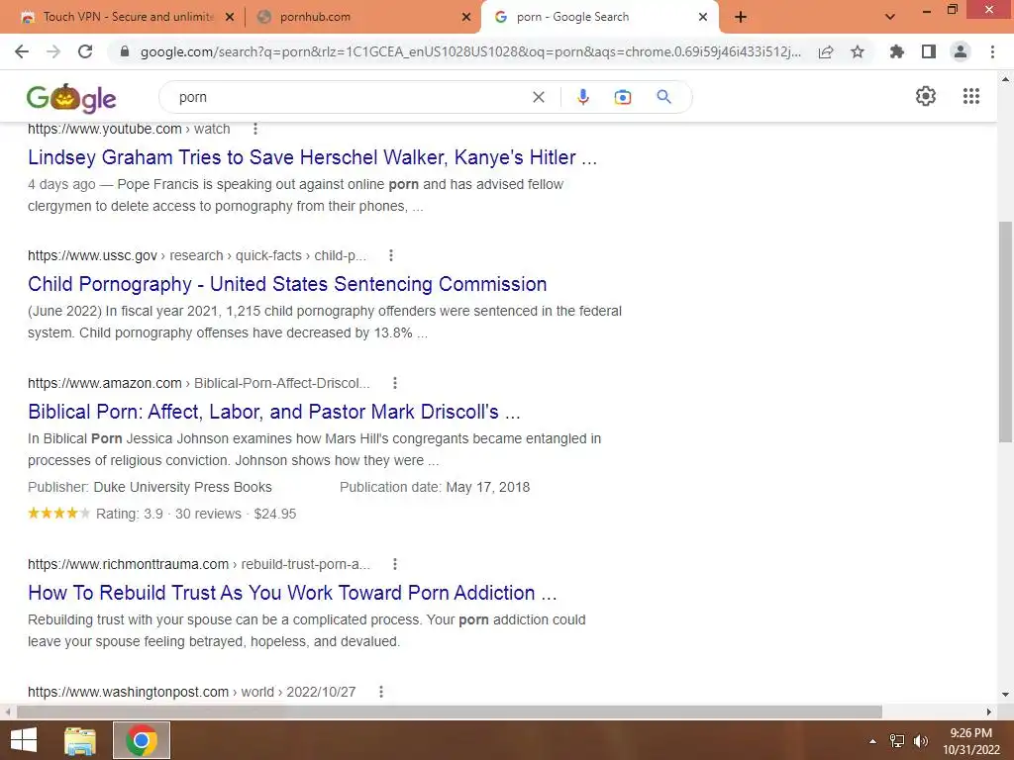Open network status tray icon
1014x760 pixels.
click(897, 741)
